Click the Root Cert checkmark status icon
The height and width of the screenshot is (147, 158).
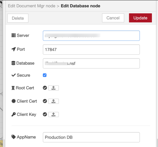pos(45,88)
